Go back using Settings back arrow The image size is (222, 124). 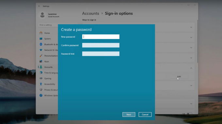39,6
